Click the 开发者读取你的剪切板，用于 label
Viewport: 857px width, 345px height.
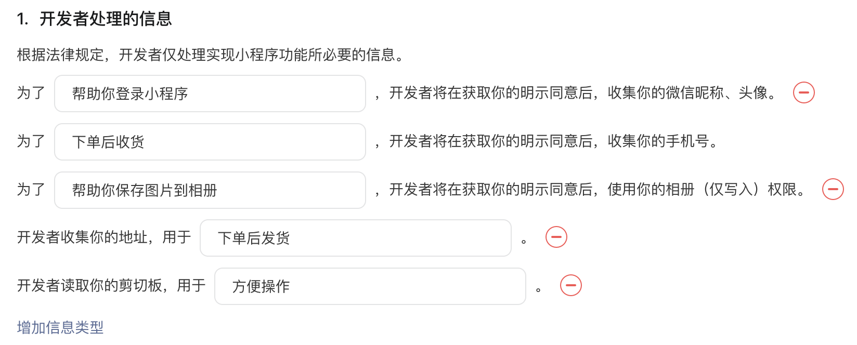click(x=111, y=285)
